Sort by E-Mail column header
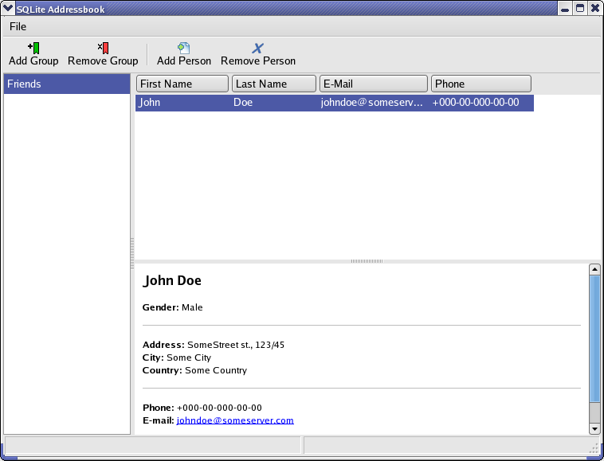Screen dimensions: 604x461 [374, 84]
